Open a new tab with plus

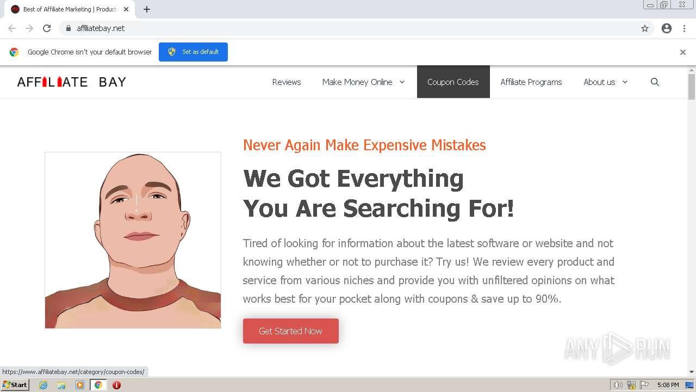[x=147, y=9]
